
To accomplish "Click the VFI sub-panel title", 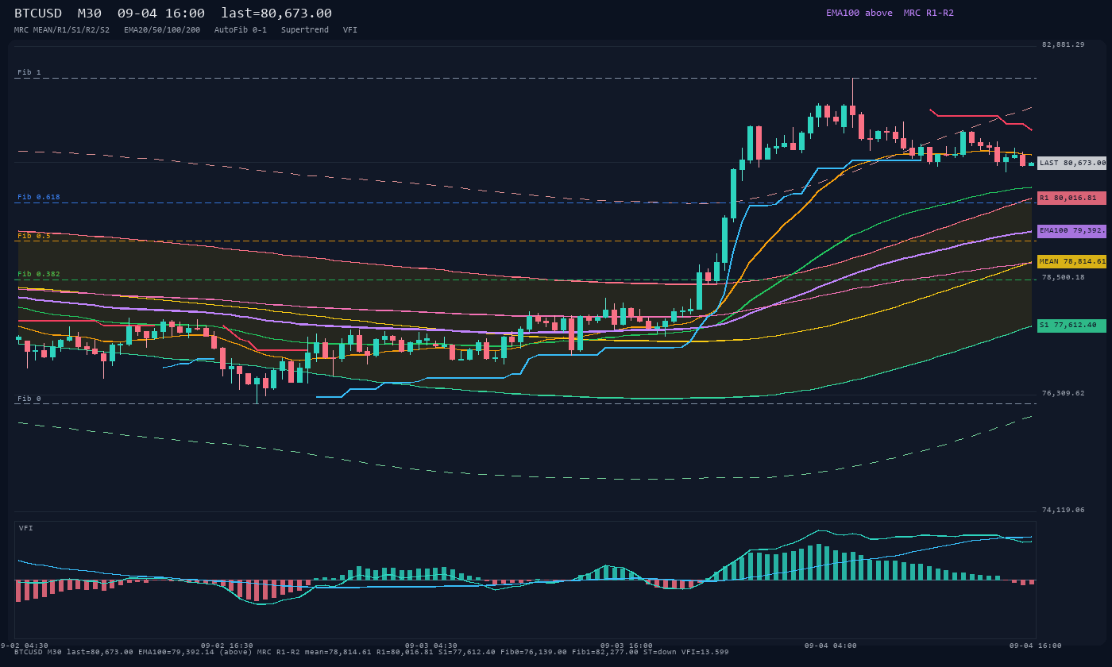I will tap(26, 528).
